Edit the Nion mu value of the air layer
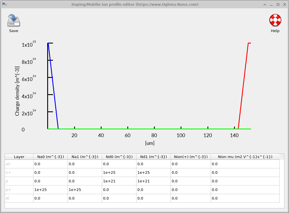 click(245, 164)
